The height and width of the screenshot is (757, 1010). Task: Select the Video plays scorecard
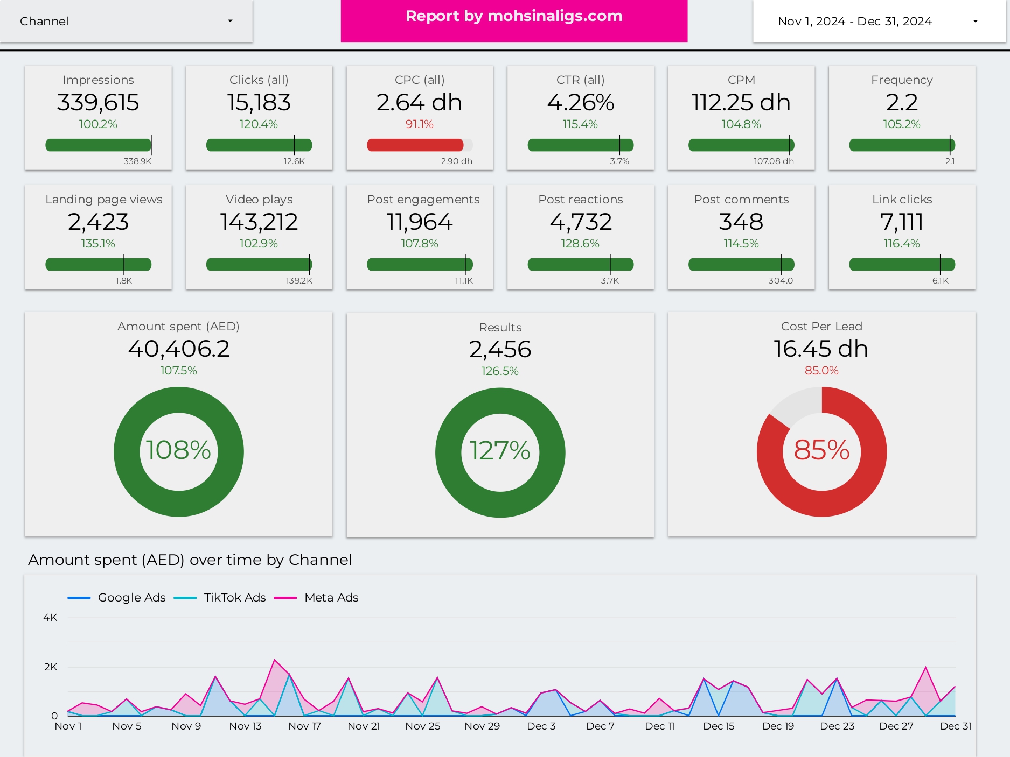click(x=259, y=238)
